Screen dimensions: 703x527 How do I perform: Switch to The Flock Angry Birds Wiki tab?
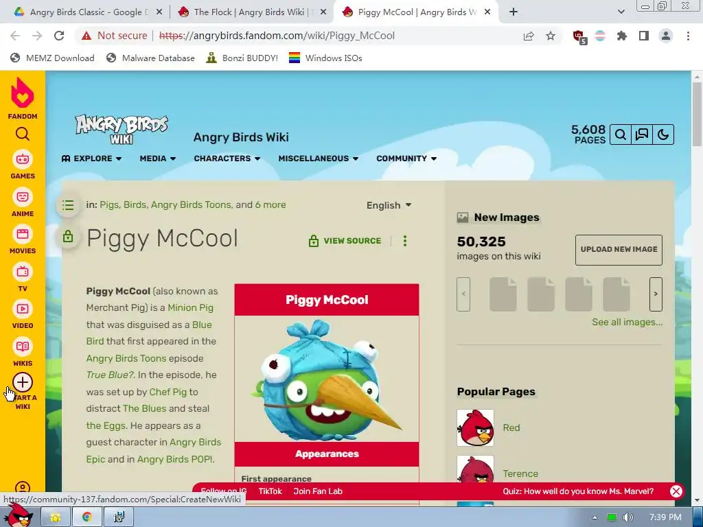[253, 12]
